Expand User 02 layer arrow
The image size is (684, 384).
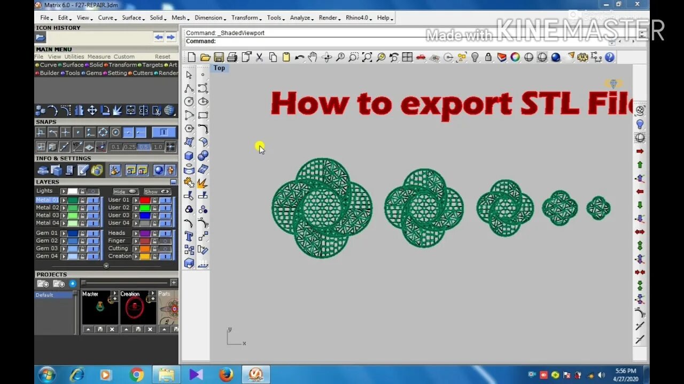click(x=136, y=208)
